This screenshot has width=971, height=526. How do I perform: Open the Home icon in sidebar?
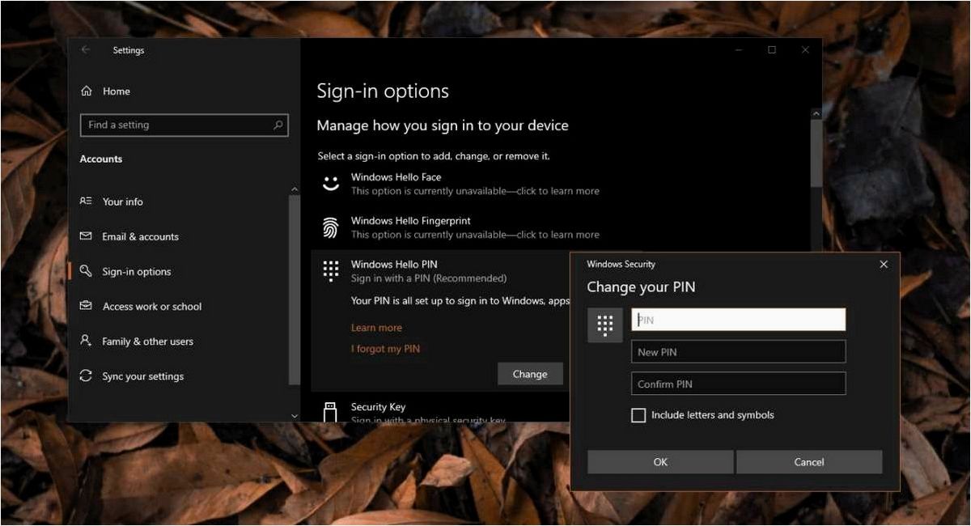tap(87, 91)
